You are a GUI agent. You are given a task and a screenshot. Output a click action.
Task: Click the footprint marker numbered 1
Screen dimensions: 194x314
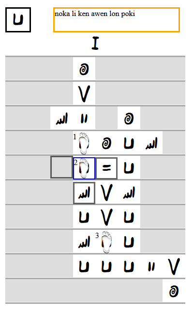(84, 143)
